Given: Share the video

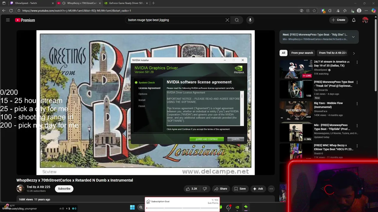Looking at the screenshot, I should click(x=221, y=189).
